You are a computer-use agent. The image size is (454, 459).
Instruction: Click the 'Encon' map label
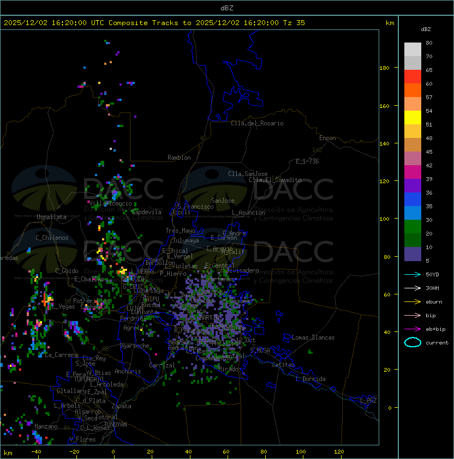coord(327,138)
